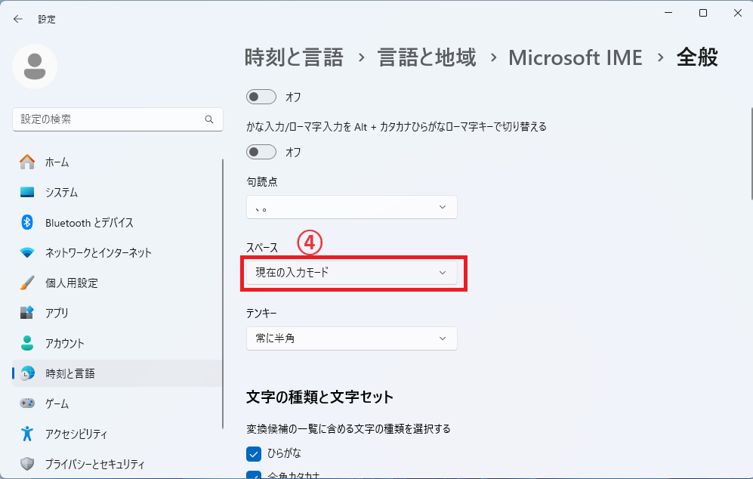Image resolution: width=753 pixels, height=479 pixels.
Task: Click the Bluetooth icon in sidebar
Action: (27, 222)
